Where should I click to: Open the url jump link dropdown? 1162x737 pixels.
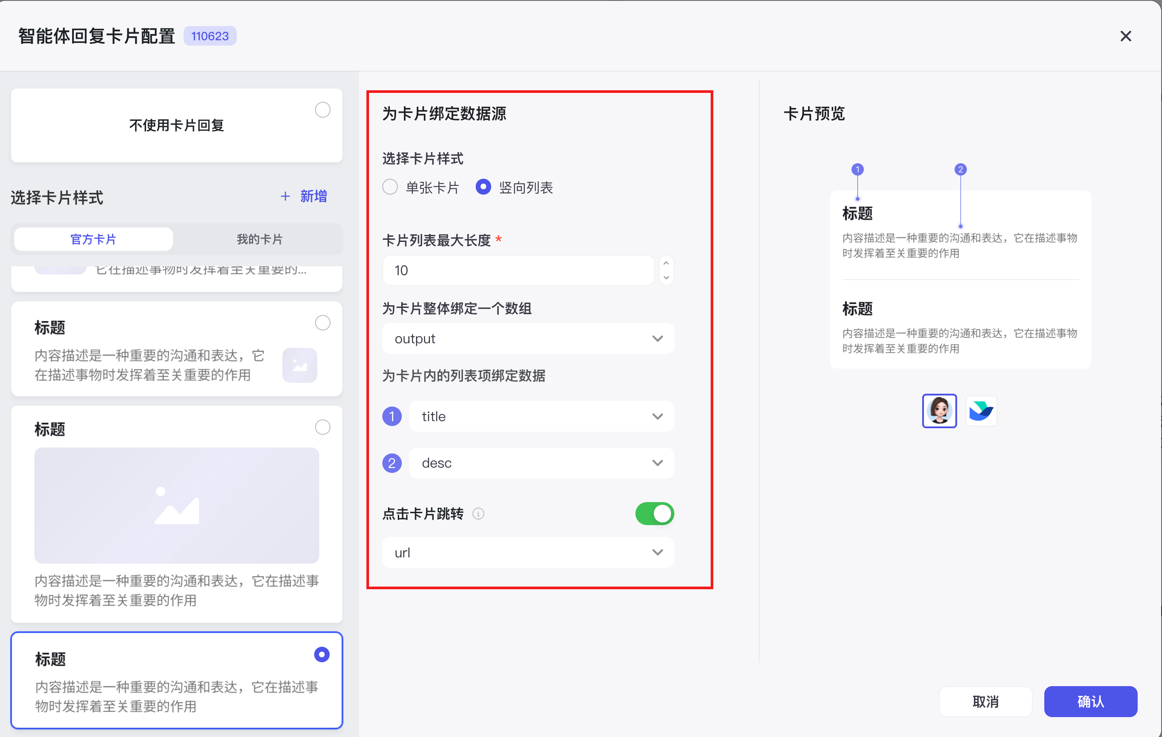click(x=528, y=552)
